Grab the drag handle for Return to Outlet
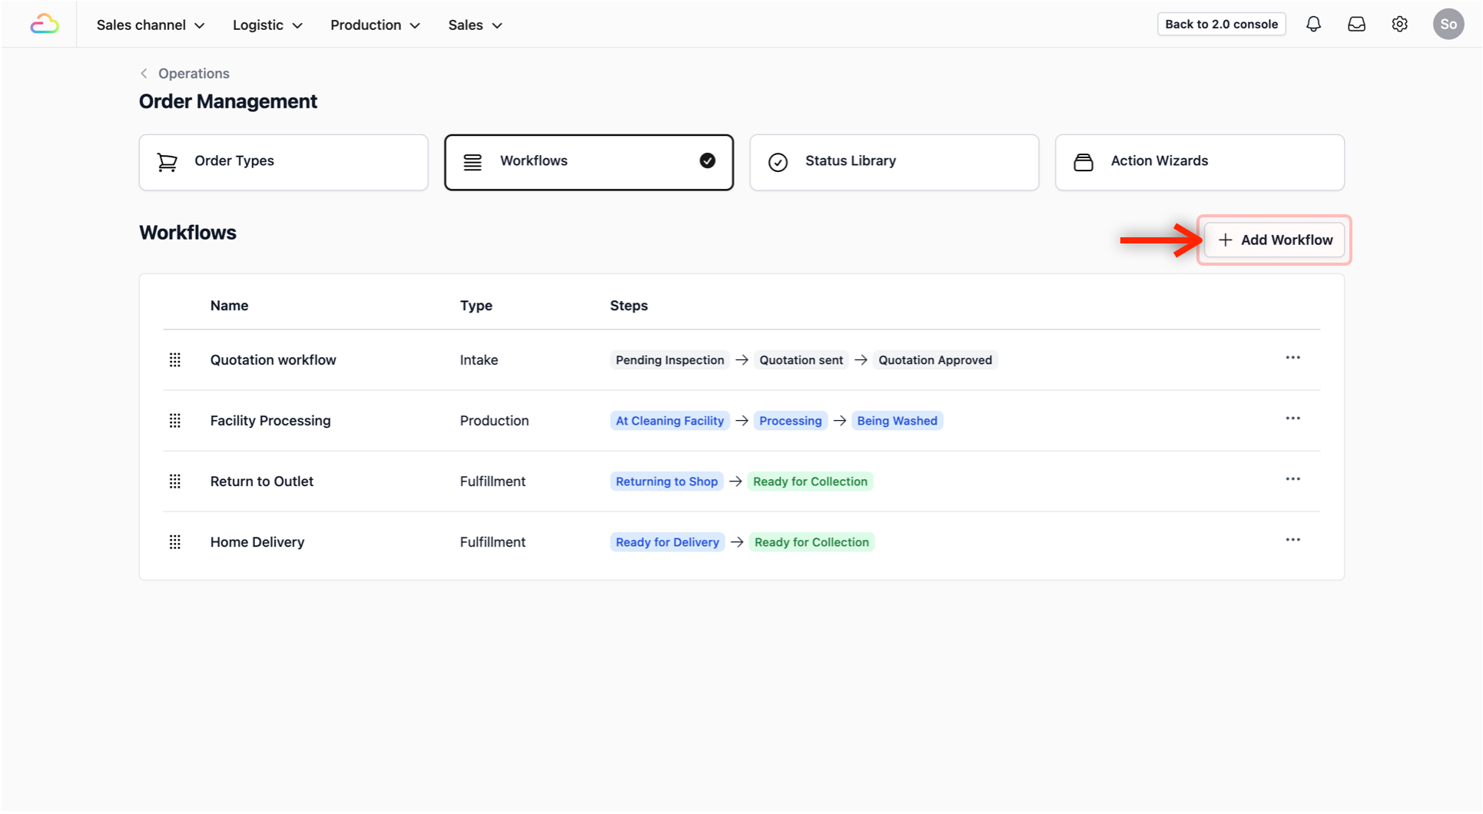 click(175, 481)
